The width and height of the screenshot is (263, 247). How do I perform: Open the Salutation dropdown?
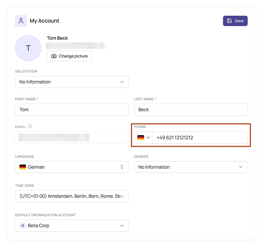click(x=72, y=82)
